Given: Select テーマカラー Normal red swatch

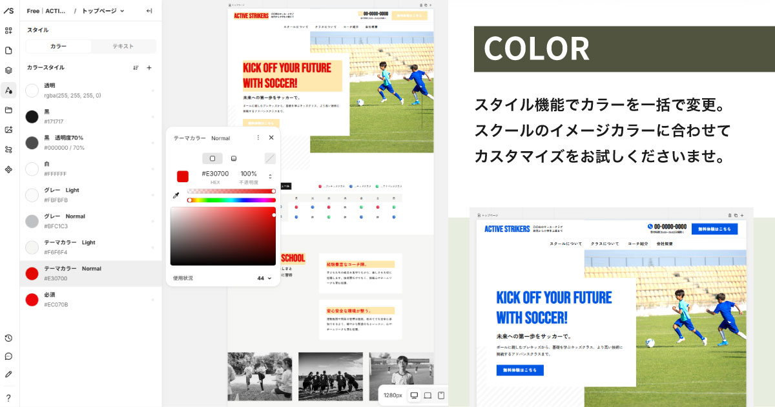Looking at the screenshot, I should 31,273.
